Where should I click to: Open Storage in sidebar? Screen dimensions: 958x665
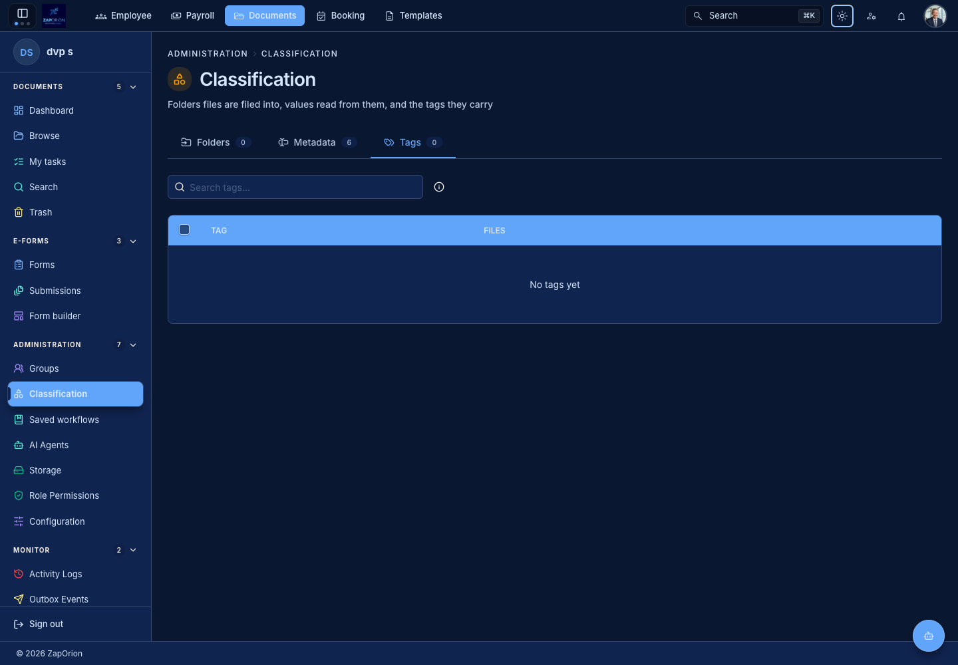tap(75, 470)
